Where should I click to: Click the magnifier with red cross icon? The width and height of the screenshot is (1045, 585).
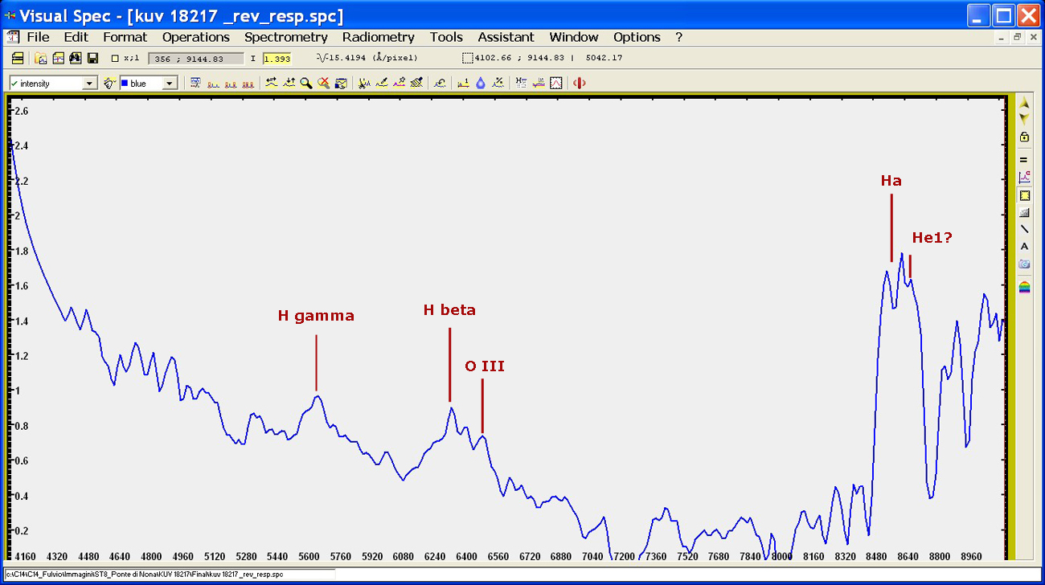323,83
